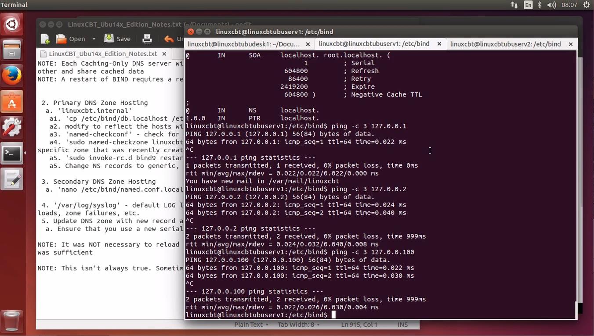The width and height of the screenshot is (594, 336).
Task: Click gedit's New document icon
Action: tap(45, 39)
